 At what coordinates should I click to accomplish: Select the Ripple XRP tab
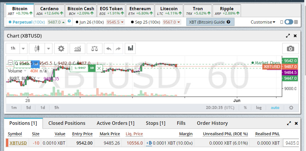point(227,11)
